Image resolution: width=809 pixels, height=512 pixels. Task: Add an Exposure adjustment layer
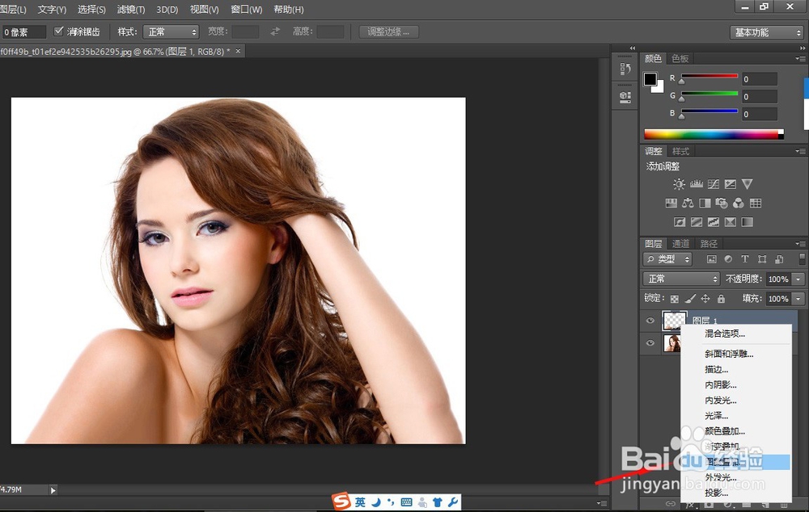[731, 184]
